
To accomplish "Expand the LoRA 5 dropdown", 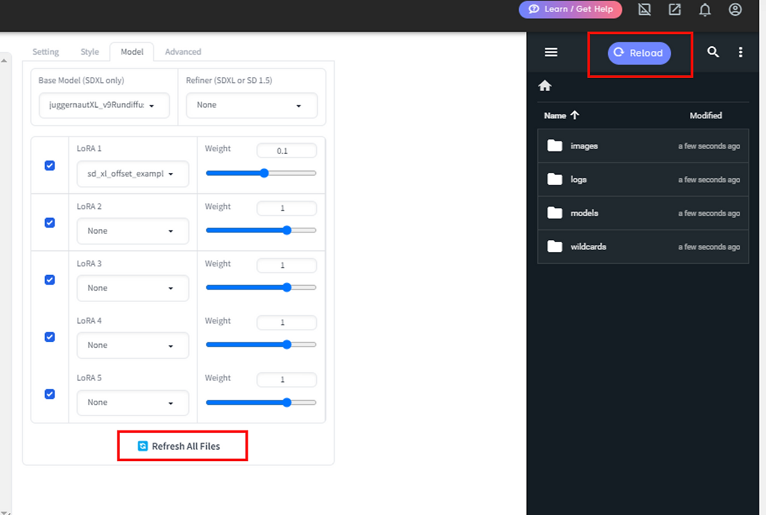I will (x=133, y=402).
